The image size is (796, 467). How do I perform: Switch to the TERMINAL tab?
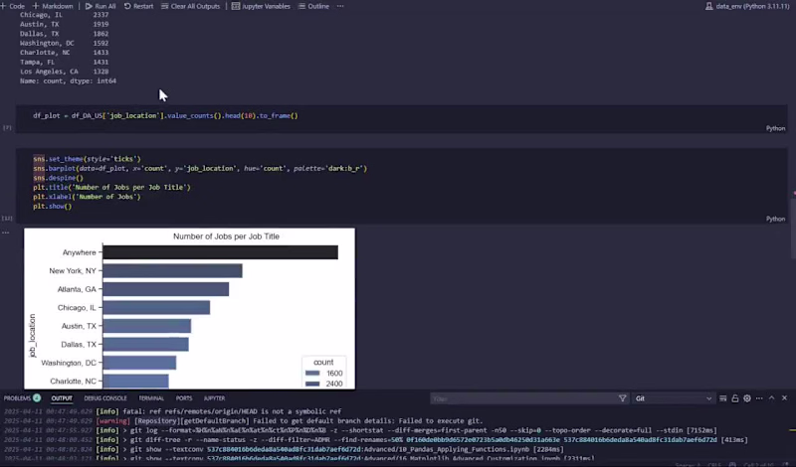pos(151,398)
